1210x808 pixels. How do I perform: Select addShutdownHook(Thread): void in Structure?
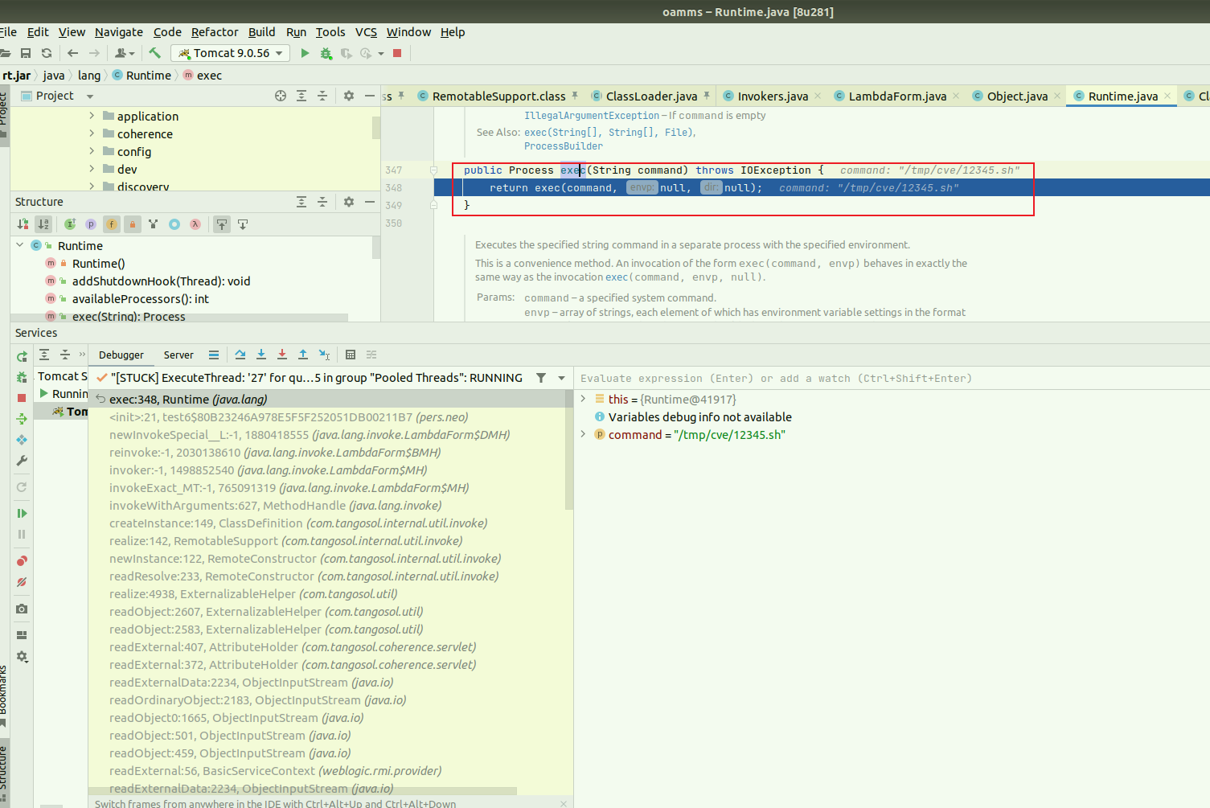[161, 281]
